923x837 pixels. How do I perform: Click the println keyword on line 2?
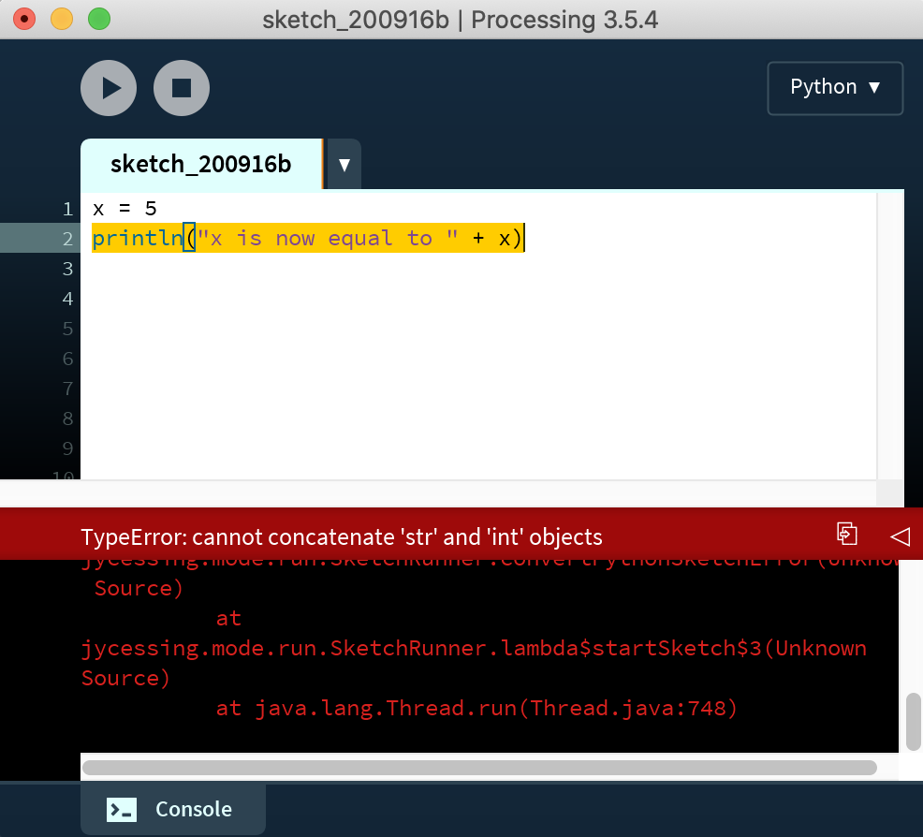(138, 239)
